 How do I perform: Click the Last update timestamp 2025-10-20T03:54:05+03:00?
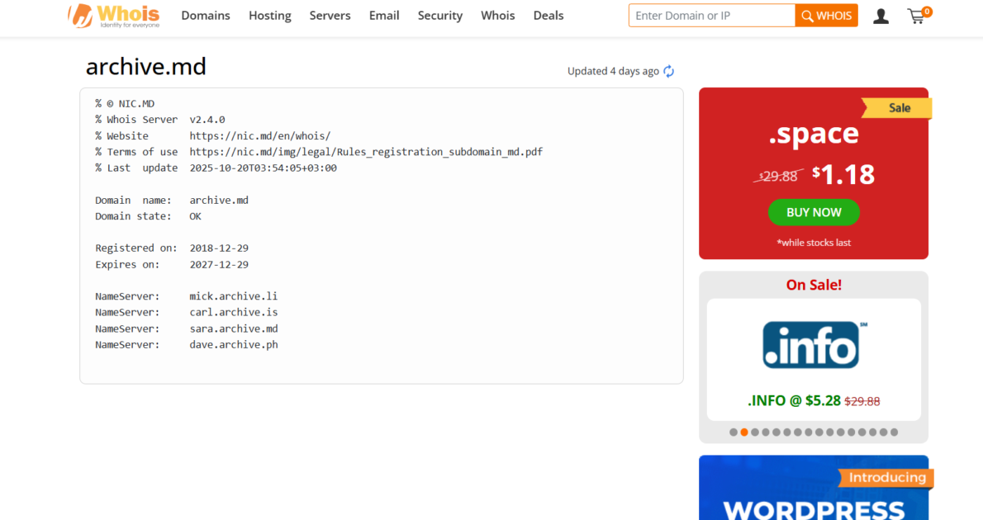(x=264, y=168)
